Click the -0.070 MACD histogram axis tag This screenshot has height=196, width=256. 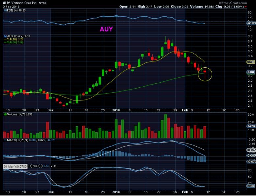pyautogui.click(x=251, y=162)
